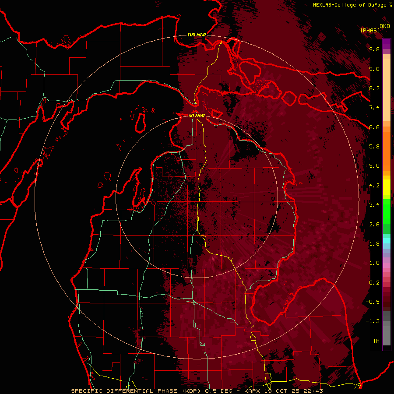Click the DKD label above the color scale

click(x=385, y=26)
